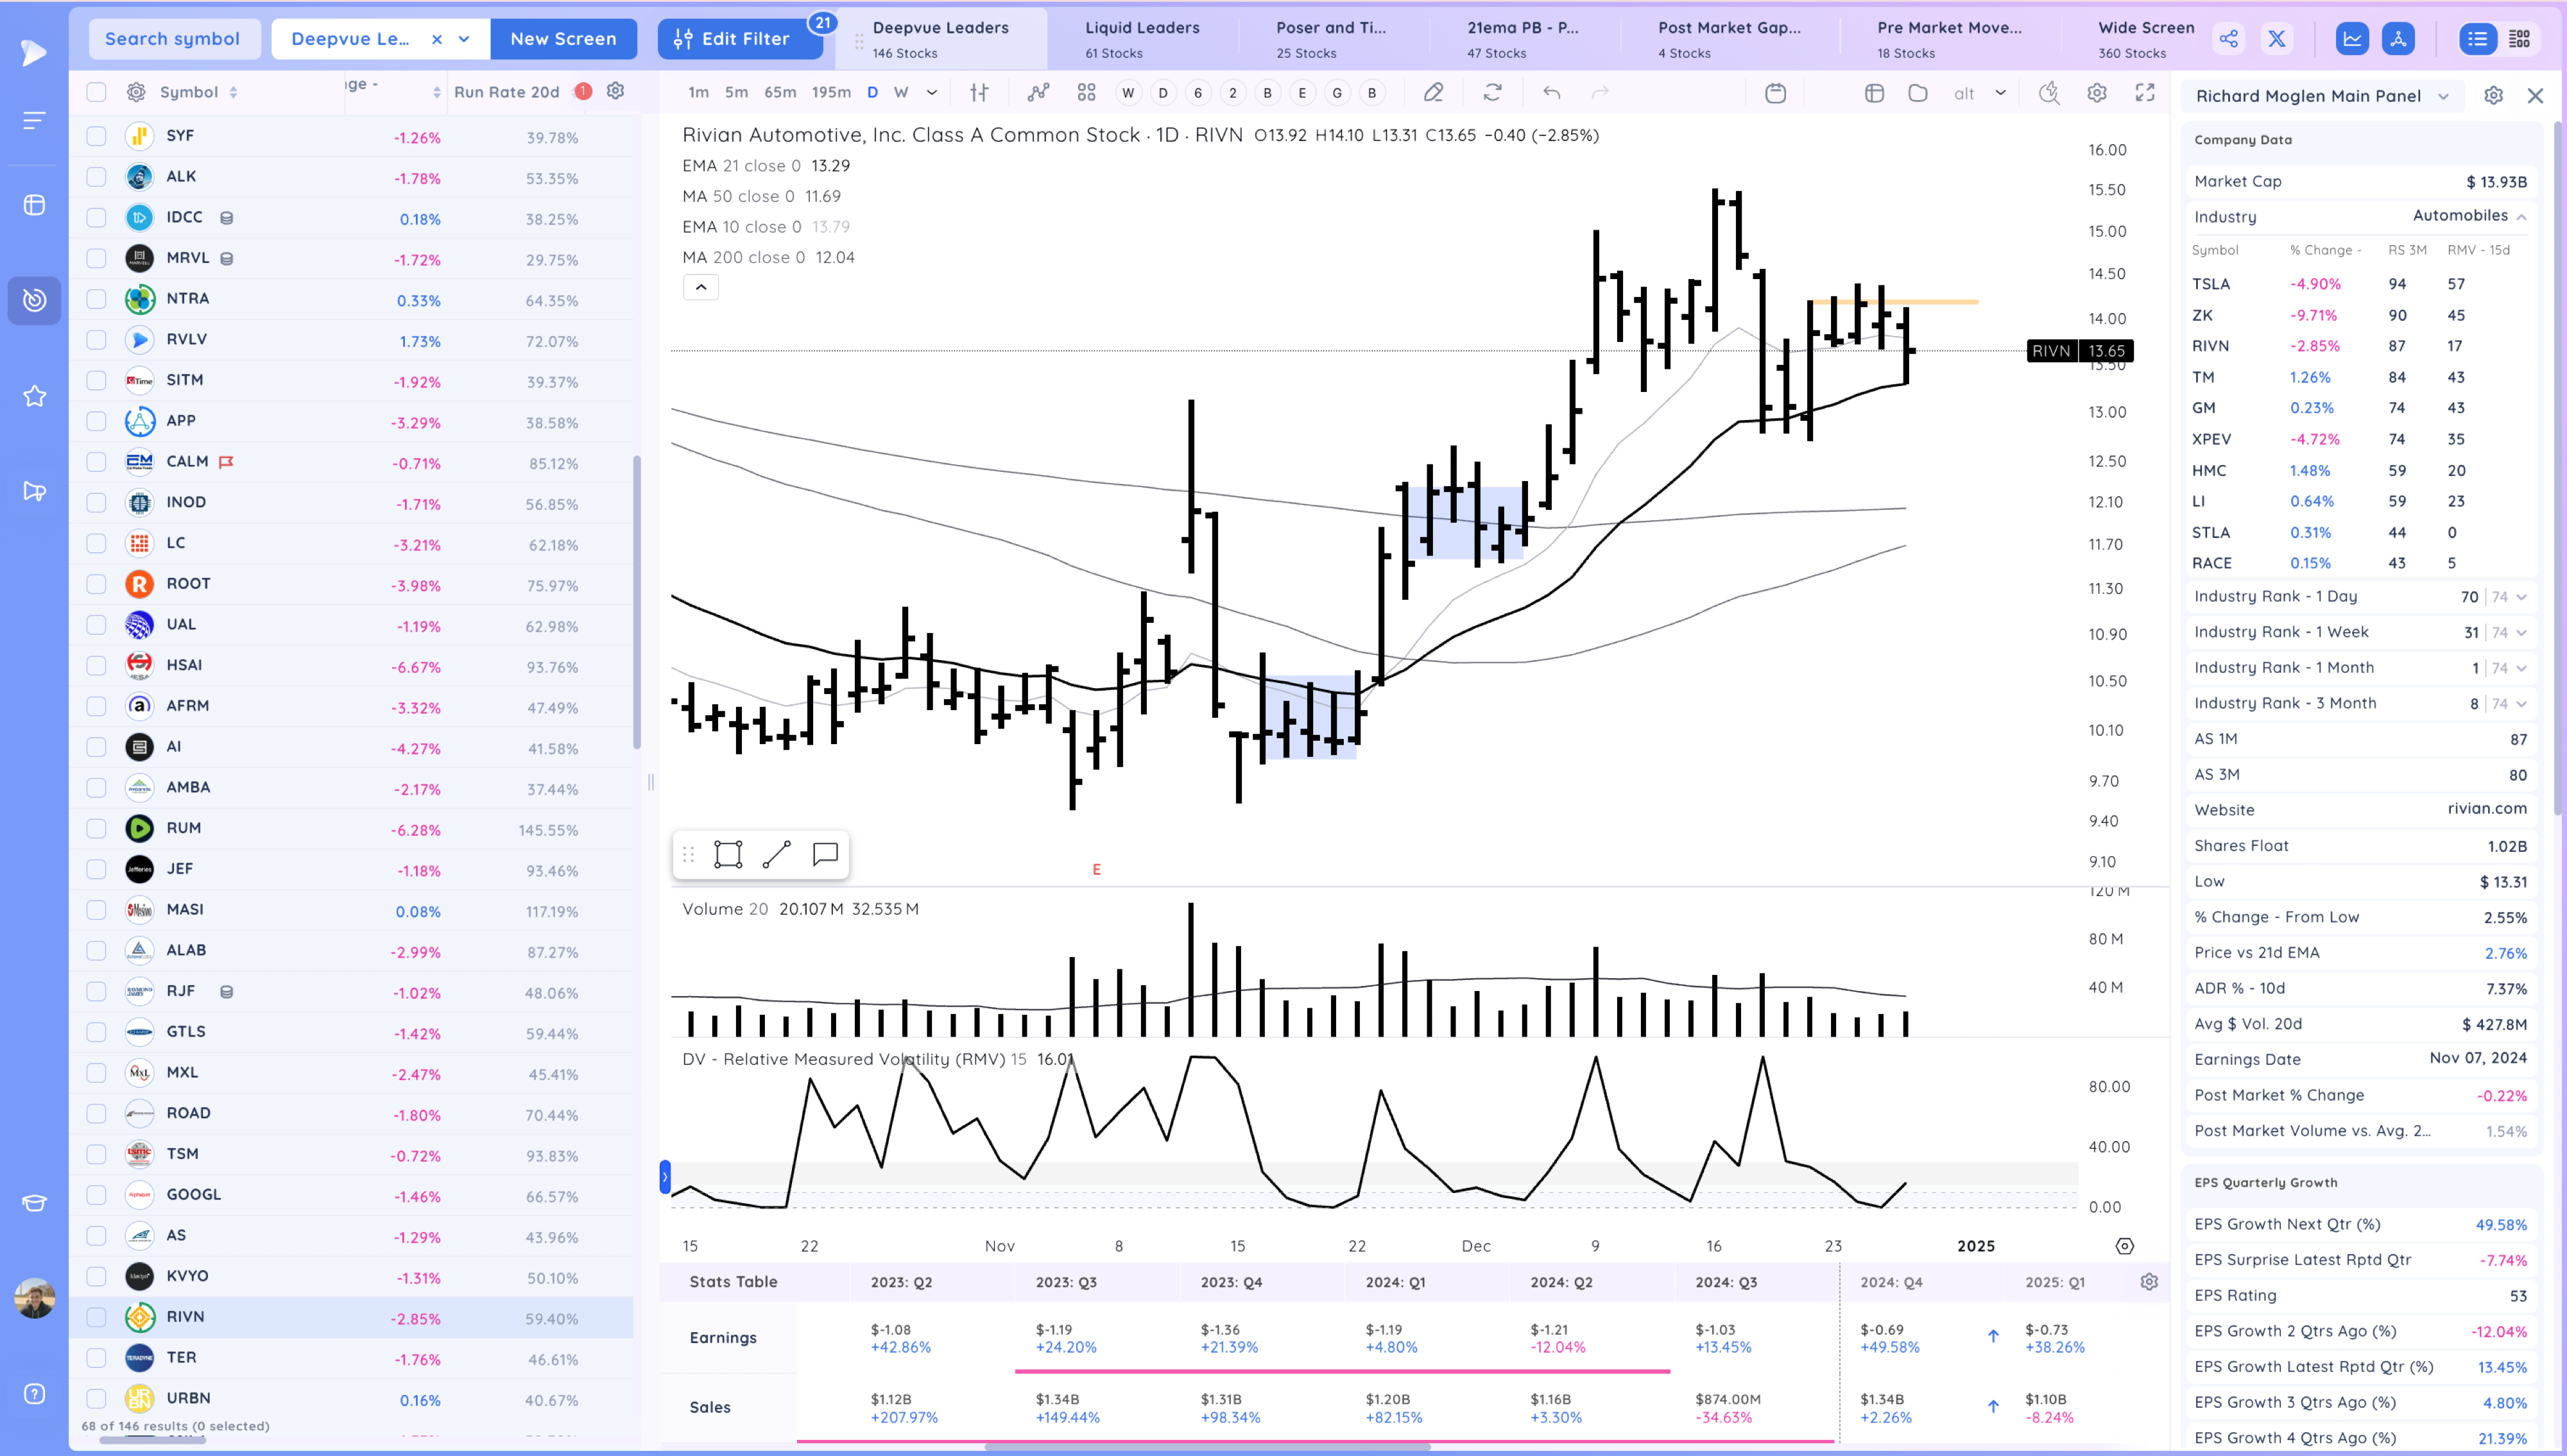
Task: Click the Search symbol field
Action: tap(173, 39)
